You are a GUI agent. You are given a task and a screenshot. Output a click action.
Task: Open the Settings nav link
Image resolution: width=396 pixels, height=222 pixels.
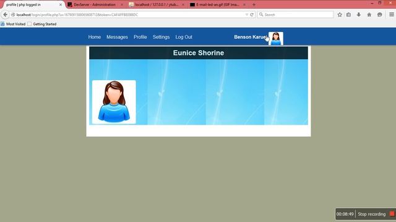tap(161, 37)
